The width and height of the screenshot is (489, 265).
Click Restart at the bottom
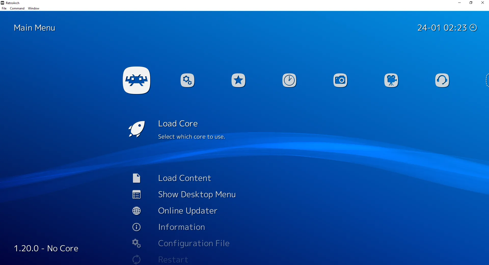coord(173,260)
